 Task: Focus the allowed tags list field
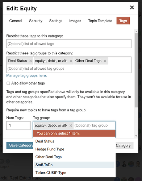pos(69,44)
